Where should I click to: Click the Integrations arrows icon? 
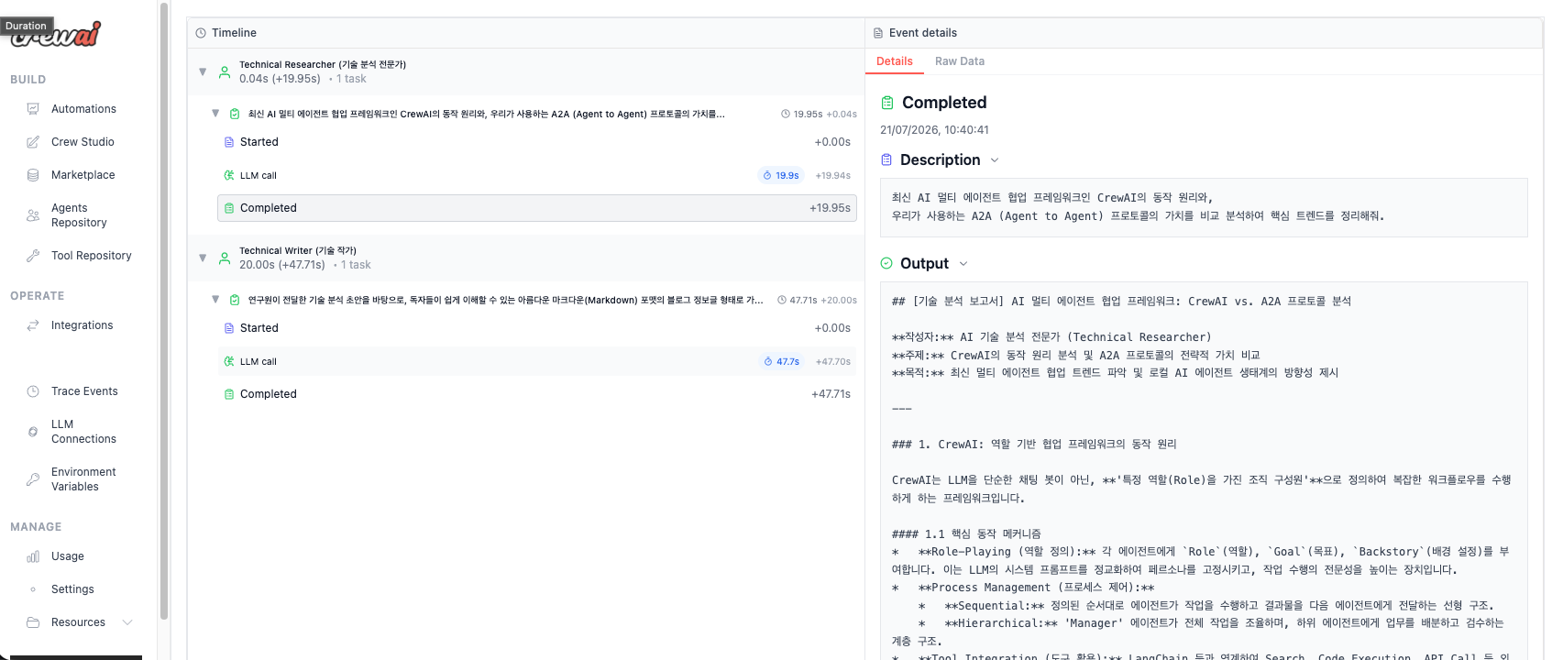coord(33,325)
